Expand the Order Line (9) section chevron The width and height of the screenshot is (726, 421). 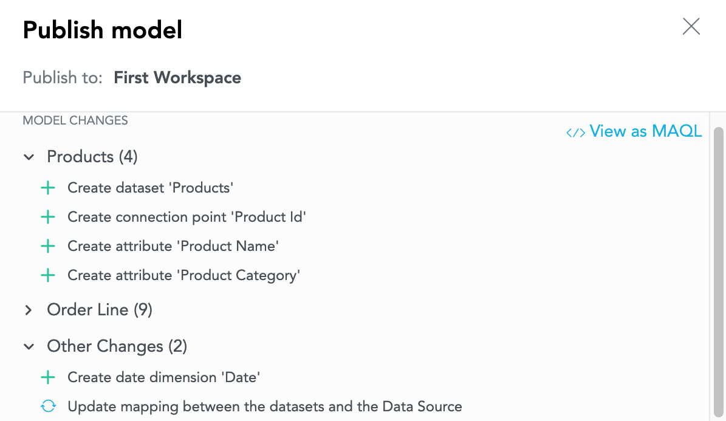click(x=29, y=310)
